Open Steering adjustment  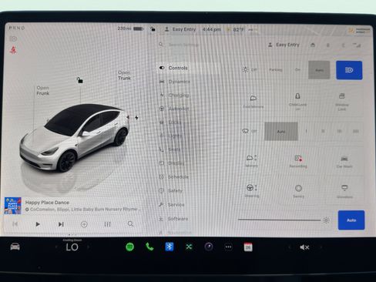(x=252, y=191)
